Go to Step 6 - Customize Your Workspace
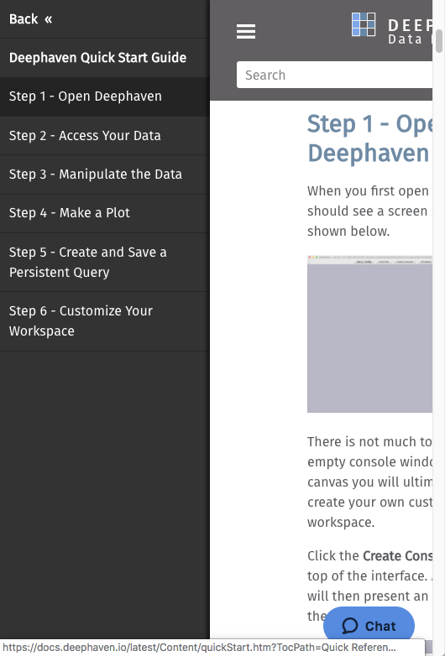 105,321
